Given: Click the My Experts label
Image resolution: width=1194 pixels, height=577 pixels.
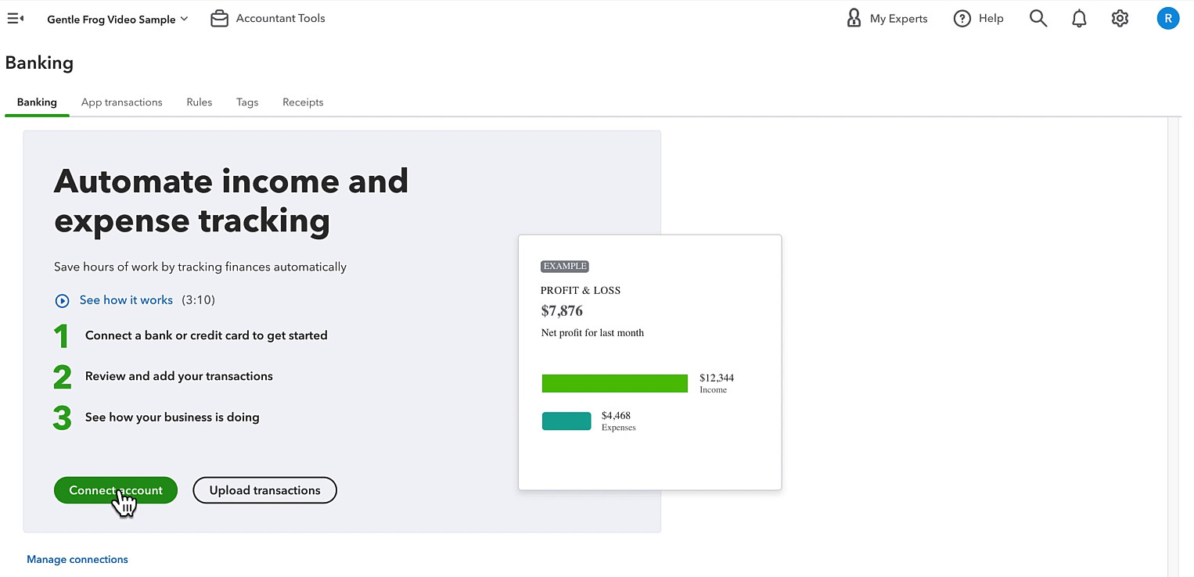Looking at the screenshot, I should point(898,19).
